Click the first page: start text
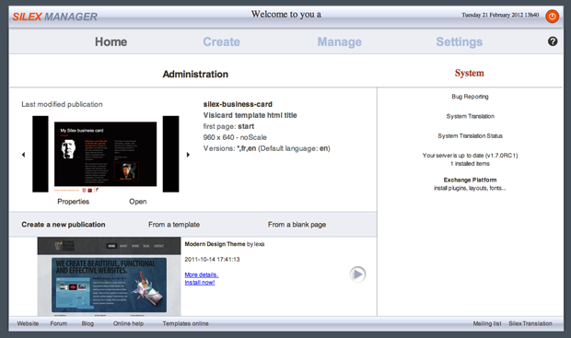The height and width of the screenshot is (338, 571). (x=228, y=126)
